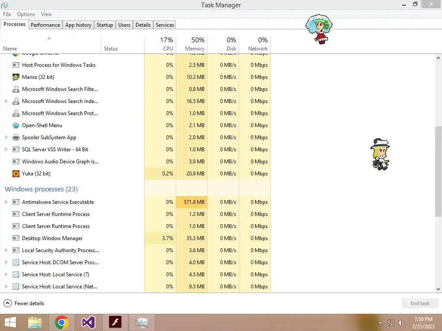Expand Service Host: Local Service (Net...)
This screenshot has height=331, width=442.
pyautogui.click(x=6, y=287)
